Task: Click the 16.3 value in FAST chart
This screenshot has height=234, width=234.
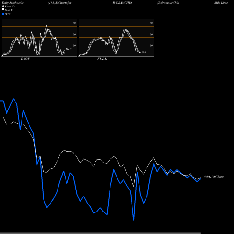Action: pos(68,49)
